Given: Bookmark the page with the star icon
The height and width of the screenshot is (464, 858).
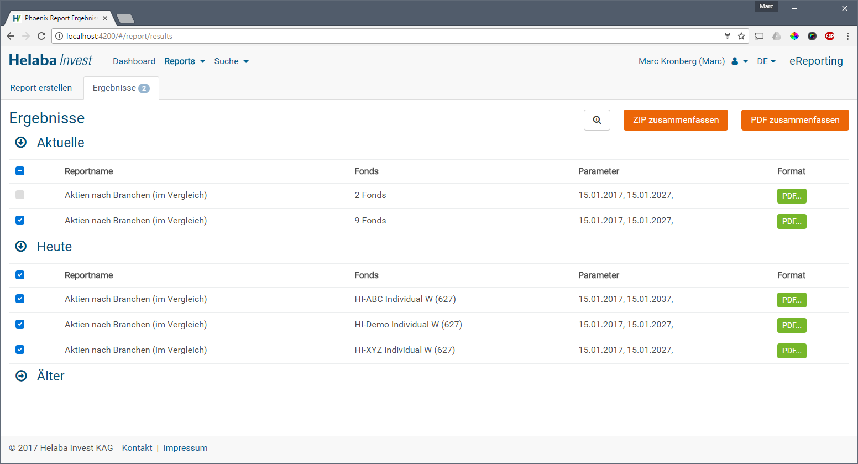Looking at the screenshot, I should tap(741, 36).
